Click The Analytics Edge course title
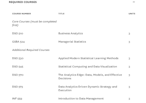Screen dimensions: 146x103 (x=90, y=77)
